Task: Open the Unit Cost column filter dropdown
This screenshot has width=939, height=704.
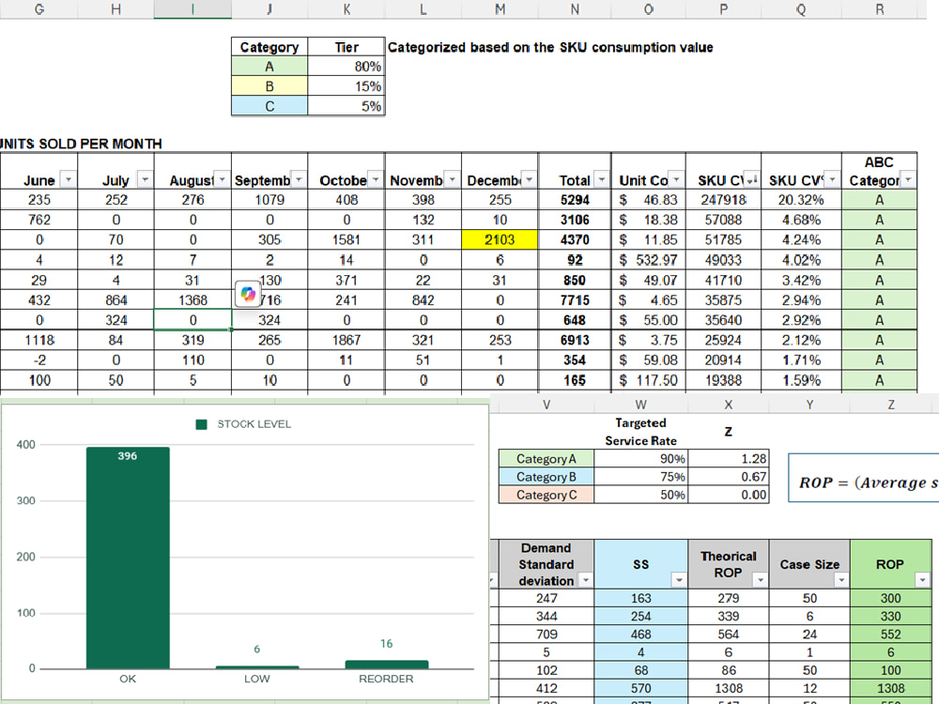Action: (676, 179)
